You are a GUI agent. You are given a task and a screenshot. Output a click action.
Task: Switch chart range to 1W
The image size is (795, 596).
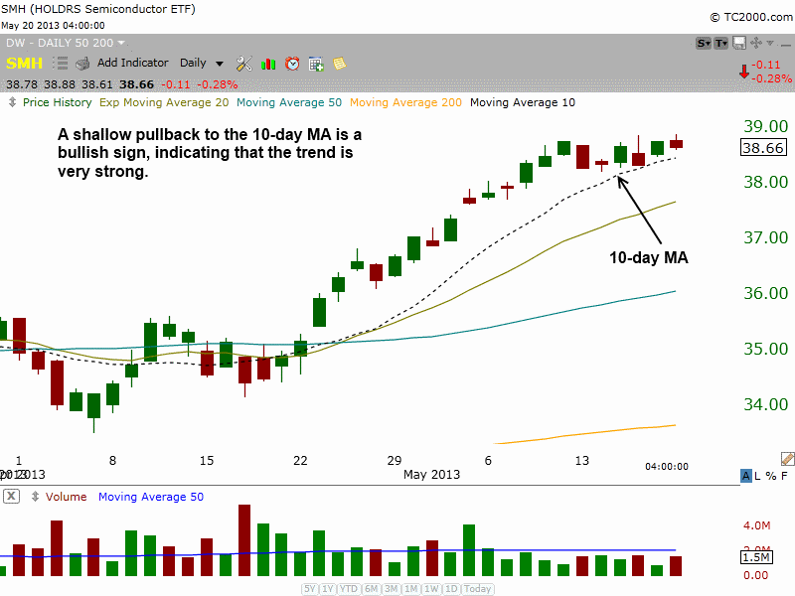pyautogui.click(x=431, y=589)
